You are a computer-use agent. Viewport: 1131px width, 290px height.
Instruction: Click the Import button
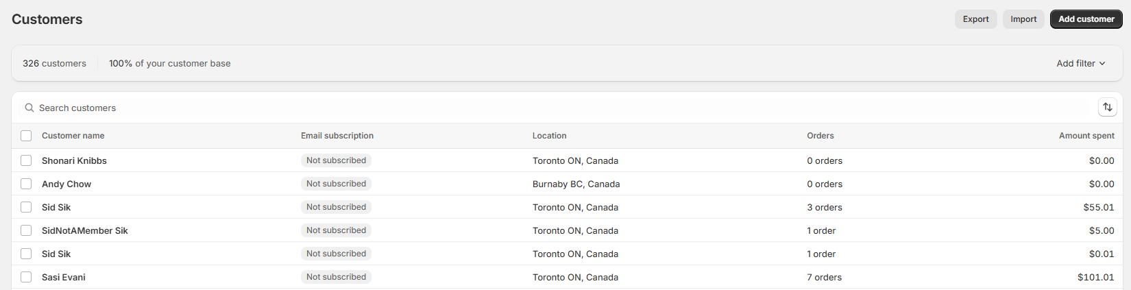point(1023,19)
